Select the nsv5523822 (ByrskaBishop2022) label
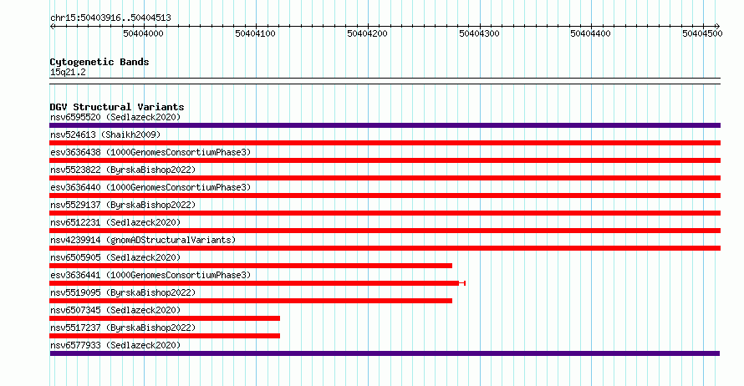 (x=123, y=170)
